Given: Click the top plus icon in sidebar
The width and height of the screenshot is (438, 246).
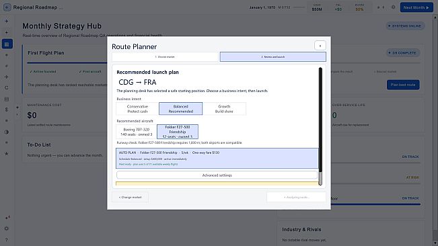Looking at the screenshot, I should [x=7, y=22].
